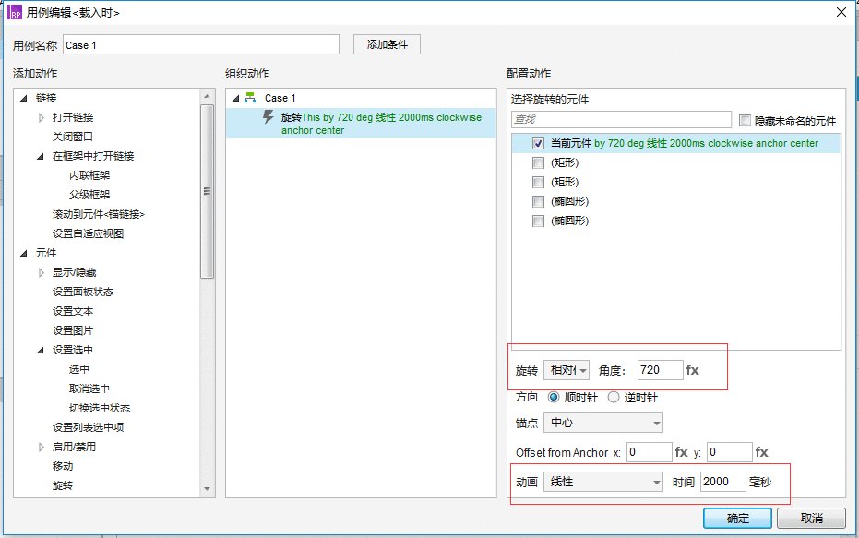
Task: Collapse the 在框架中打开链接 node
Action: 40,156
